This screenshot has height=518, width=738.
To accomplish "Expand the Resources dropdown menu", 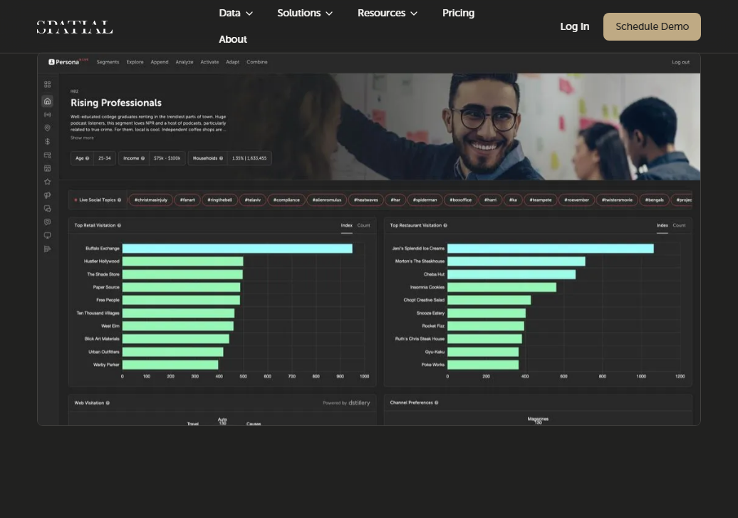I will tap(388, 14).
